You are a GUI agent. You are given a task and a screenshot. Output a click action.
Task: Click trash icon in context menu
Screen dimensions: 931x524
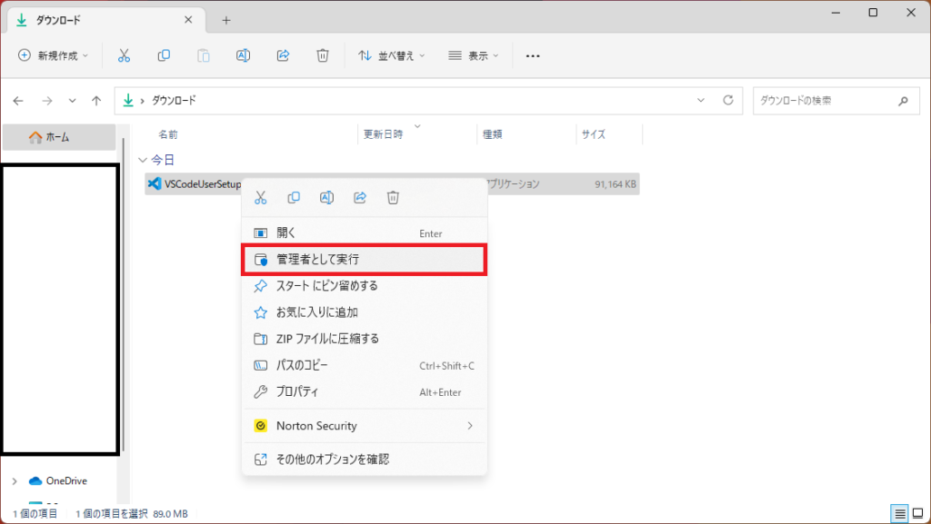coord(393,197)
